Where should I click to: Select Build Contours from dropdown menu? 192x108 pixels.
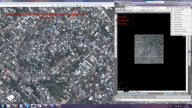[178, 14]
